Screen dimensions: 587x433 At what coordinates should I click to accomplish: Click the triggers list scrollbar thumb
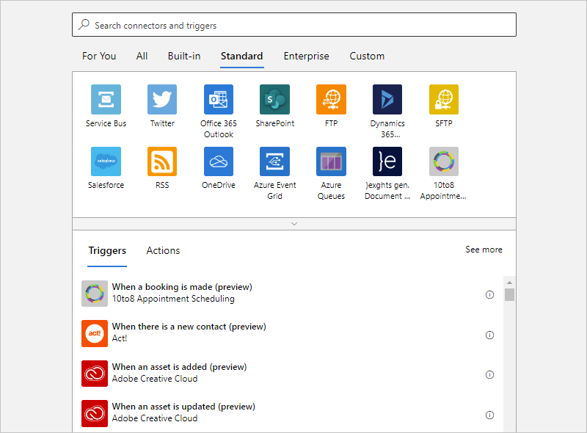509,294
